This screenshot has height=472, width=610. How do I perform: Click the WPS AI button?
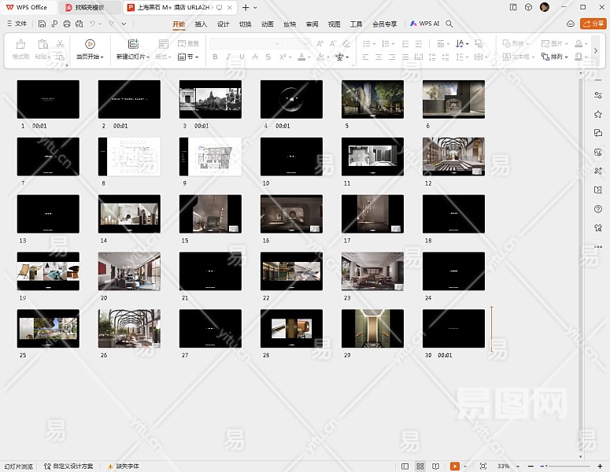(424, 24)
